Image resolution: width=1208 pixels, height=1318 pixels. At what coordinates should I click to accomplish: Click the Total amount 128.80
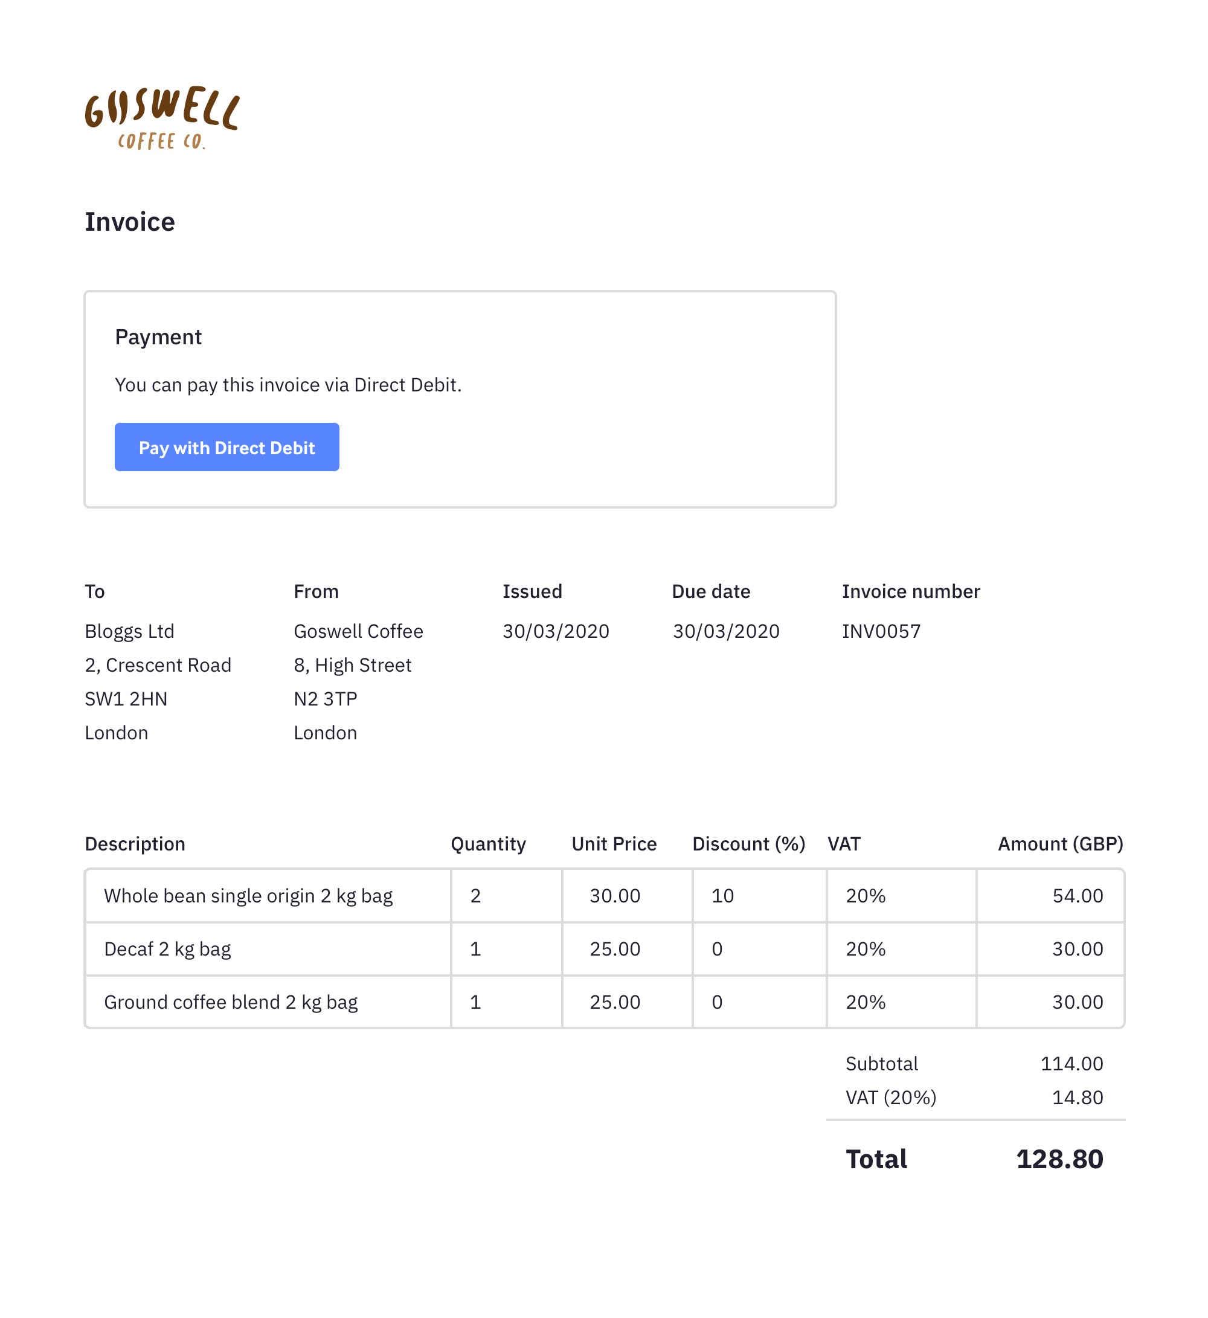click(x=1059, y=1160)
